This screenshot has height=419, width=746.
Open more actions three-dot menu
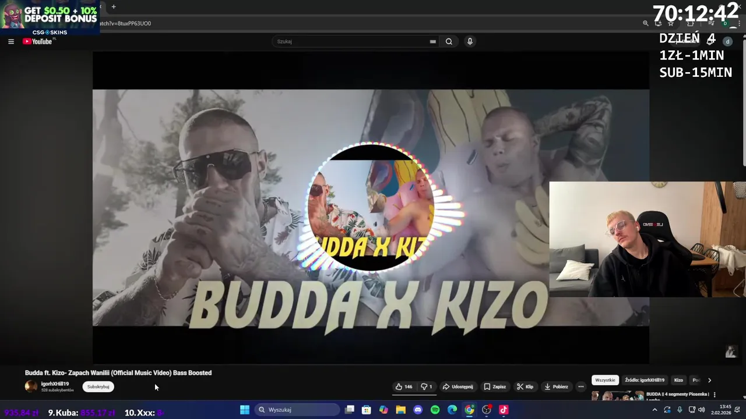tap(580, 387)
